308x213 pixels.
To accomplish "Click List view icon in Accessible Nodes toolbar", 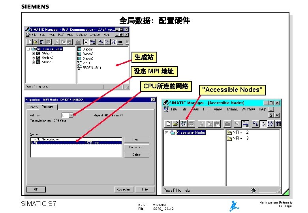I will [x=270, y=123].
